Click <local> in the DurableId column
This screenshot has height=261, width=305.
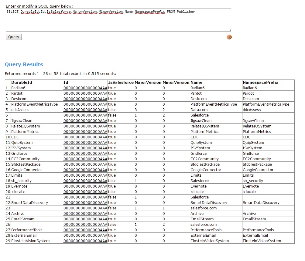(18, 192)
